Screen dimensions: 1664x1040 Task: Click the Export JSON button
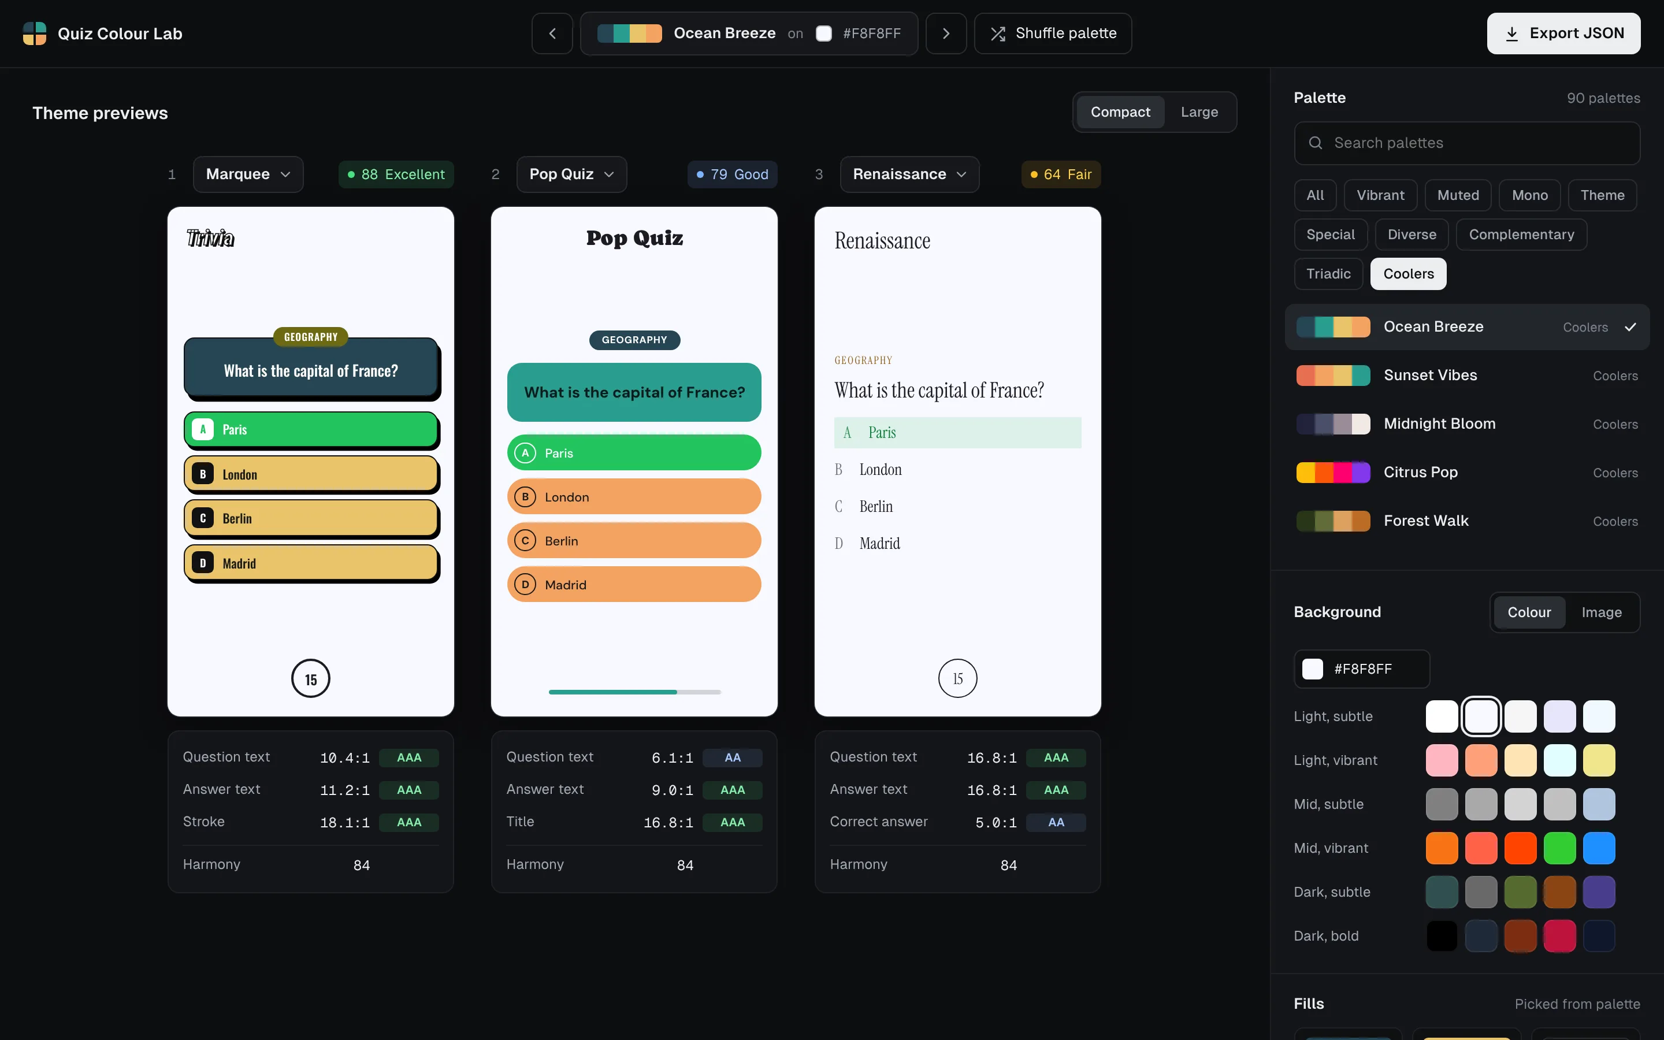pyautogui.click(x=1563, y=33)
